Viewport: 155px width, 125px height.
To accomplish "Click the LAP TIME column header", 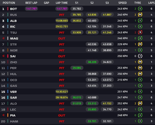I will click(x=62, y=3).
